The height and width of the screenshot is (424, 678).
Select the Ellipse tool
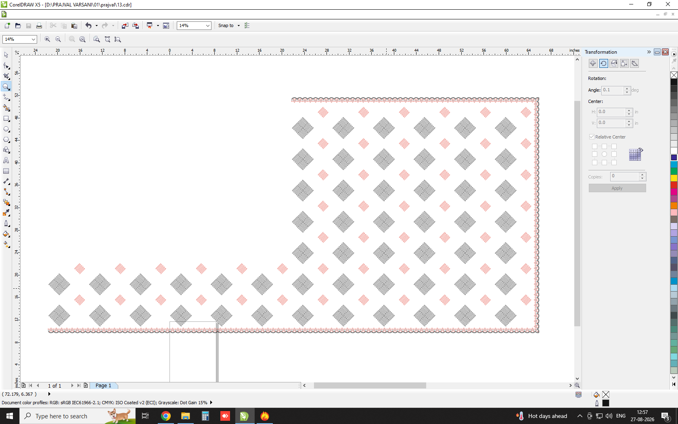coord(6,129)
